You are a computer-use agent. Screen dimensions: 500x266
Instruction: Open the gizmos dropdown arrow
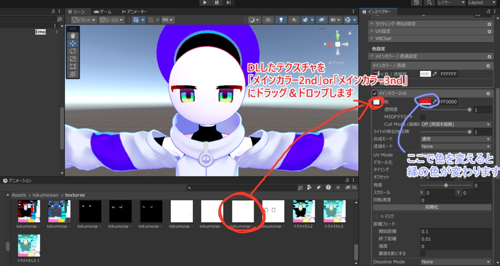pyautogui.click(x=354, y=20)
